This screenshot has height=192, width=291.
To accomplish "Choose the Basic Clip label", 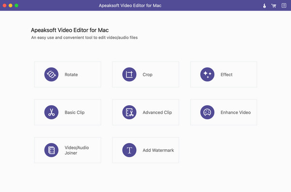I will 75,112.
